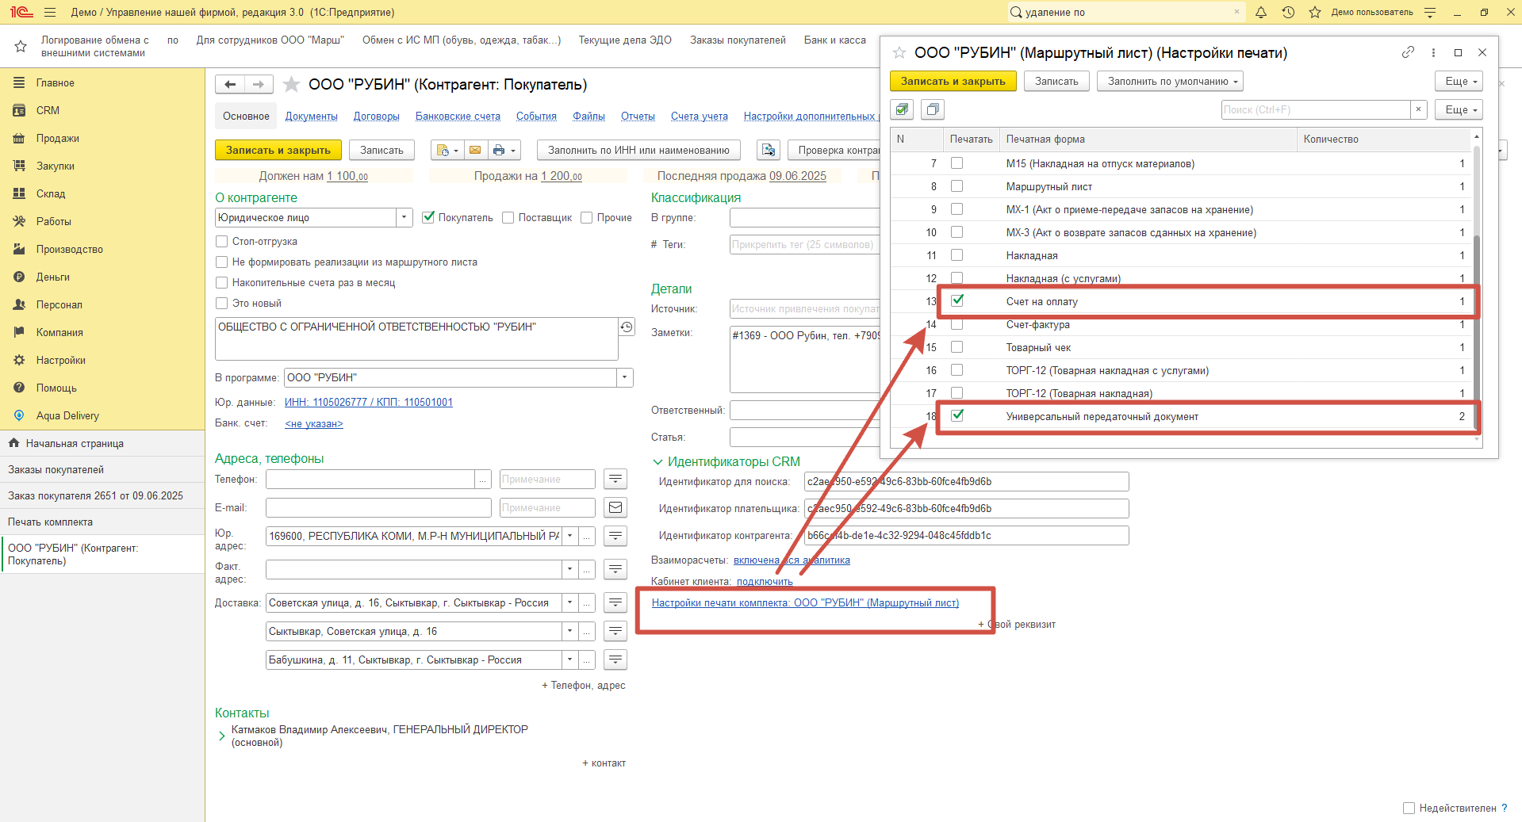Screen dimensions: 1522x822
Task: Open Юр. адрес dropdown arrow
Action: [569, 536]
